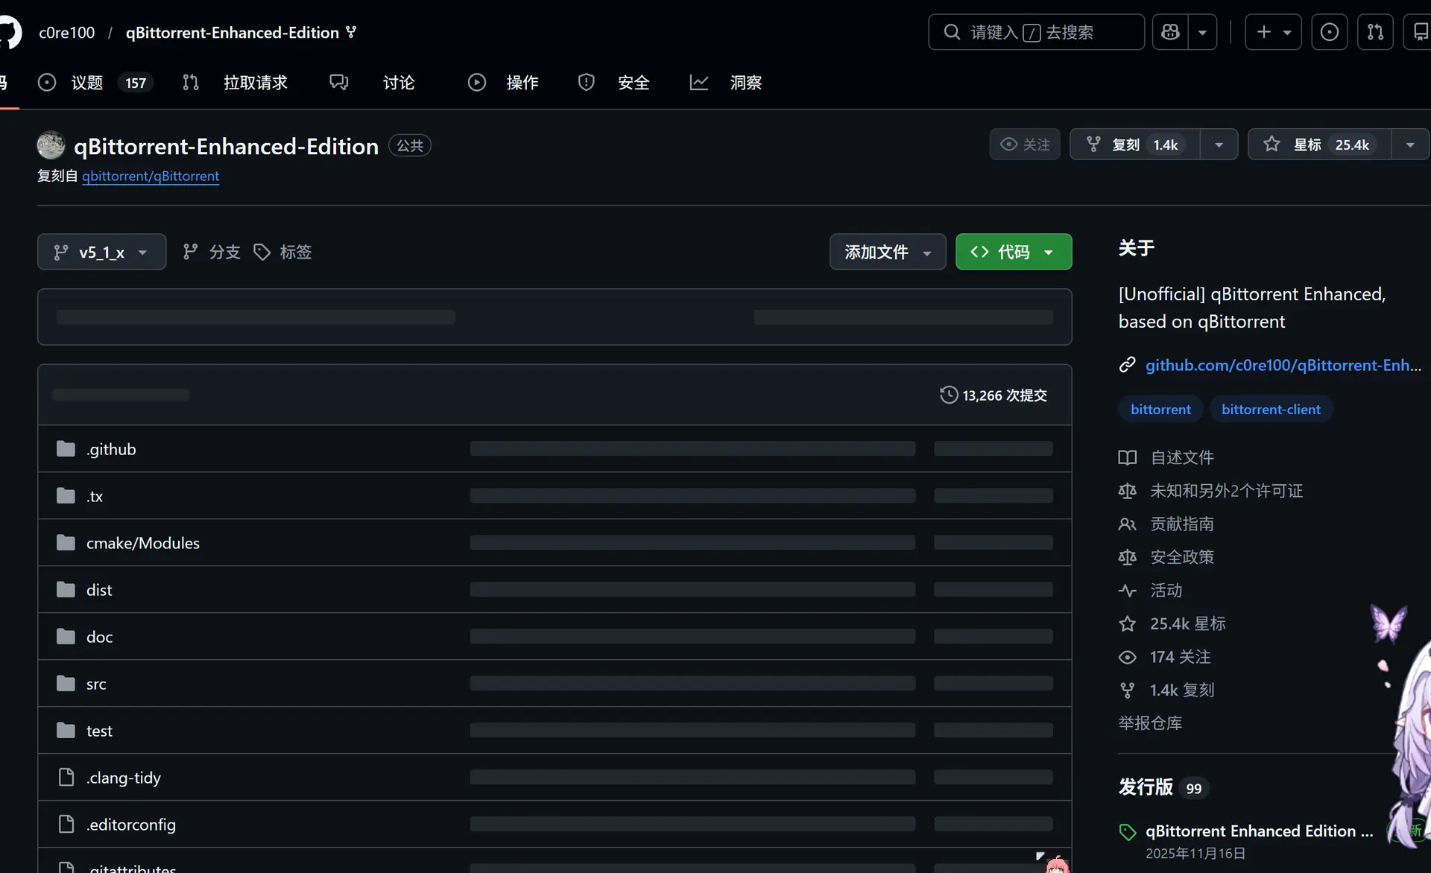Click the file icon beside .clang-tidy
Screen dimensions: 1431x873
point(66,777)
